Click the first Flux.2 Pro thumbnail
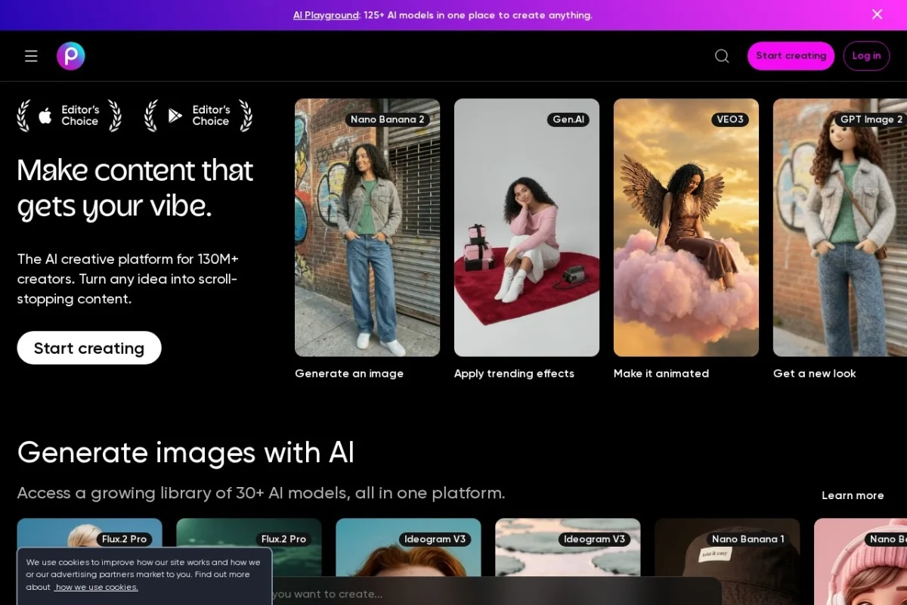Image resolution: width=907 pixels, height=605 pixels. click(x=89, y=532)
